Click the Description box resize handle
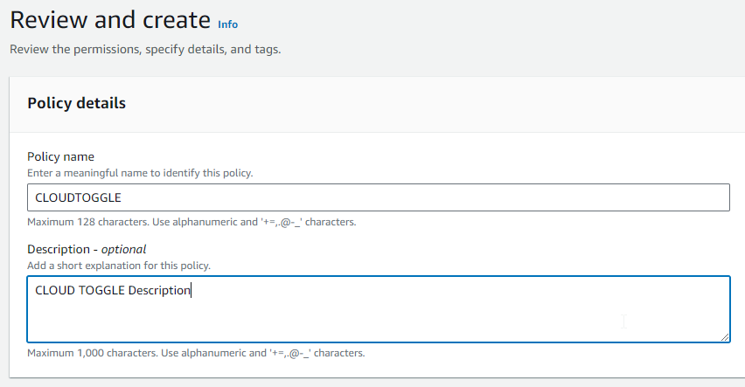Viewport: 745px width, 387px height. 725,336
